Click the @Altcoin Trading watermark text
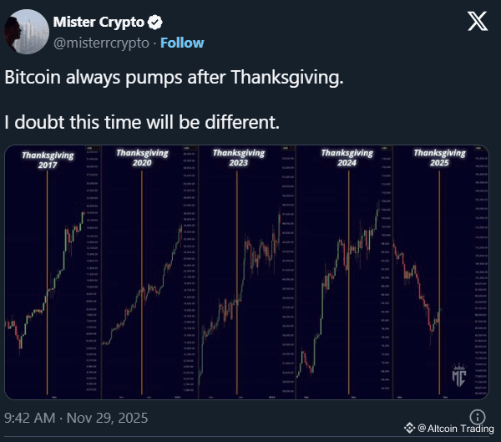This screenshot has width=501, height=442. tap(452, 429)
